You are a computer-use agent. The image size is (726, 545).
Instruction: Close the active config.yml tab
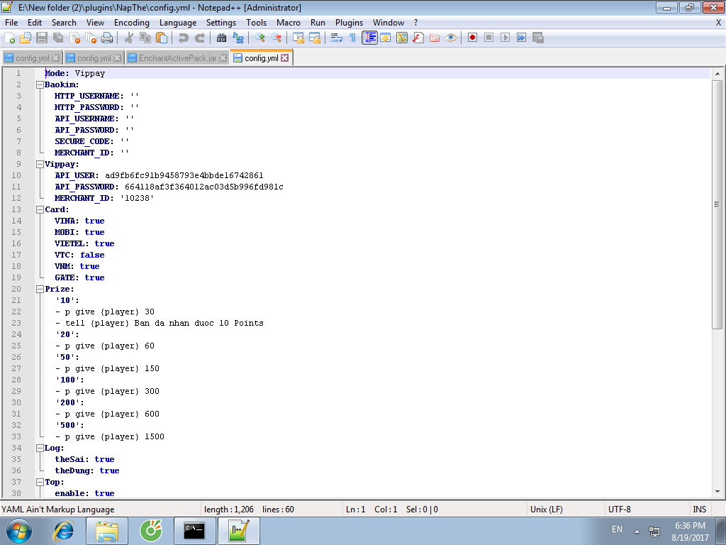285,58
